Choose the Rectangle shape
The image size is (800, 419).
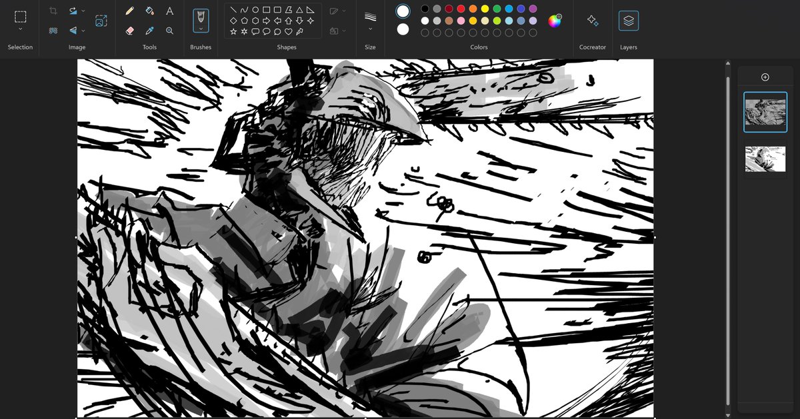pyautogui.click(x=267, y=10)
